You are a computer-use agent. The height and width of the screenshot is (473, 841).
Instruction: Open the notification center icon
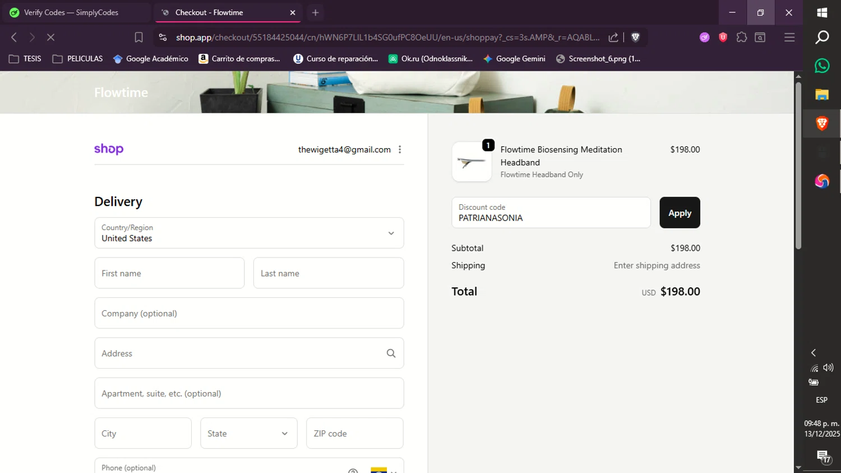[823, 456]
